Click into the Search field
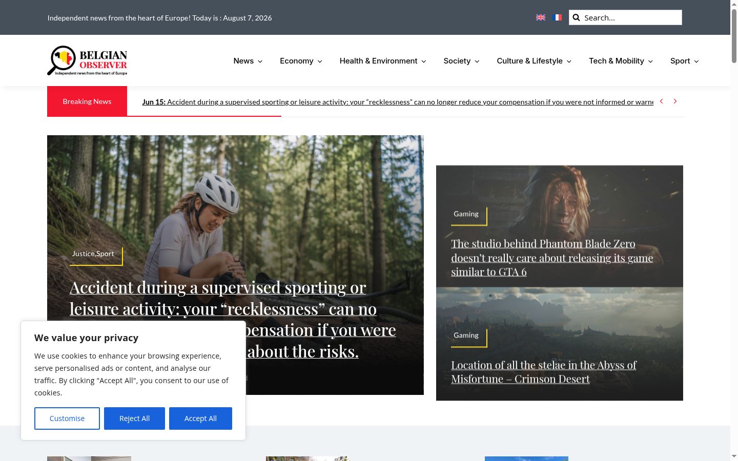 [x=625, y=17]
